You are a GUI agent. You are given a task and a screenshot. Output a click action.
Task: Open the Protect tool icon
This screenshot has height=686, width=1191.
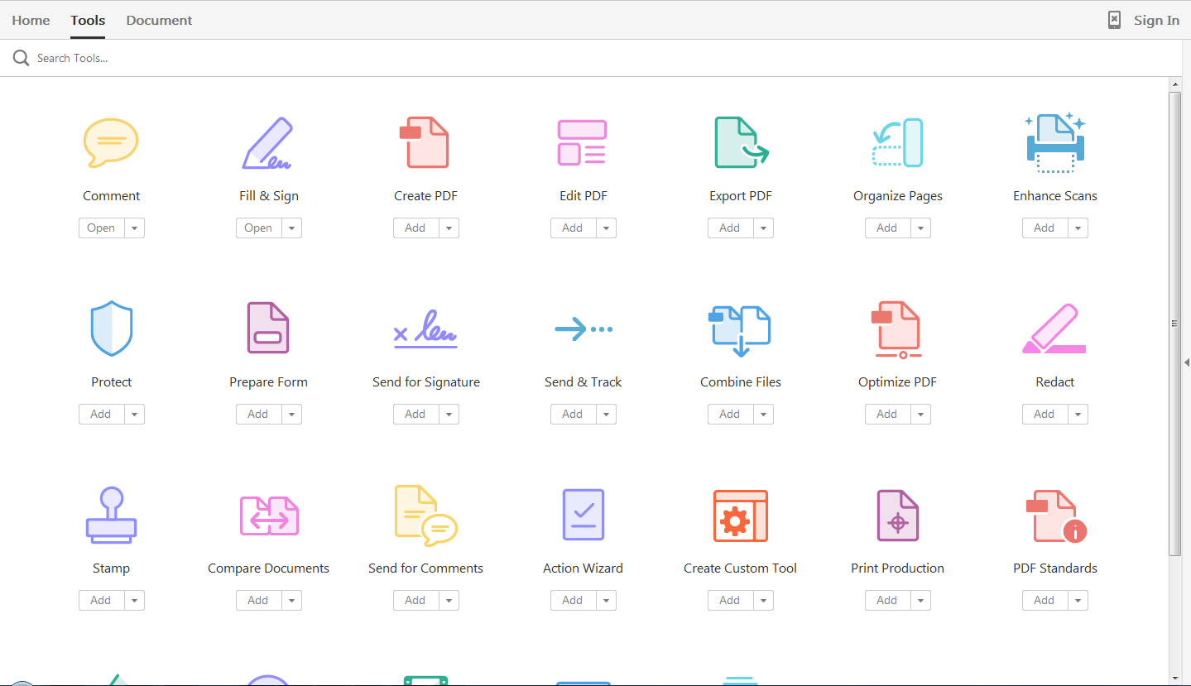(x=111, y=329)
